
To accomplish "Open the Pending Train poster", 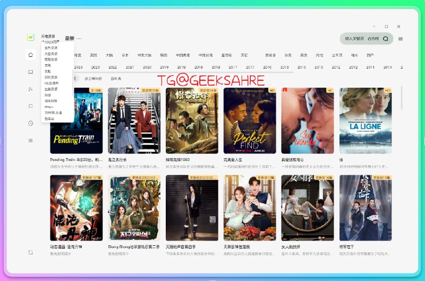I will (x=76, y=121).
